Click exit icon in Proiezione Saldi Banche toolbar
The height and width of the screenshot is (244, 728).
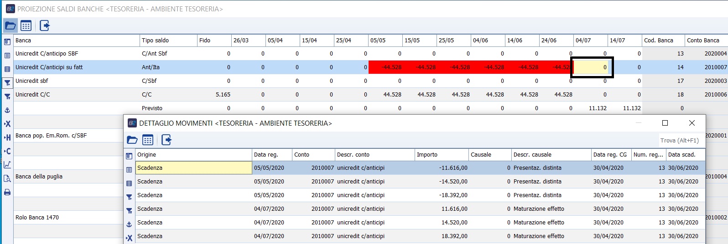(x=45, y=25)
